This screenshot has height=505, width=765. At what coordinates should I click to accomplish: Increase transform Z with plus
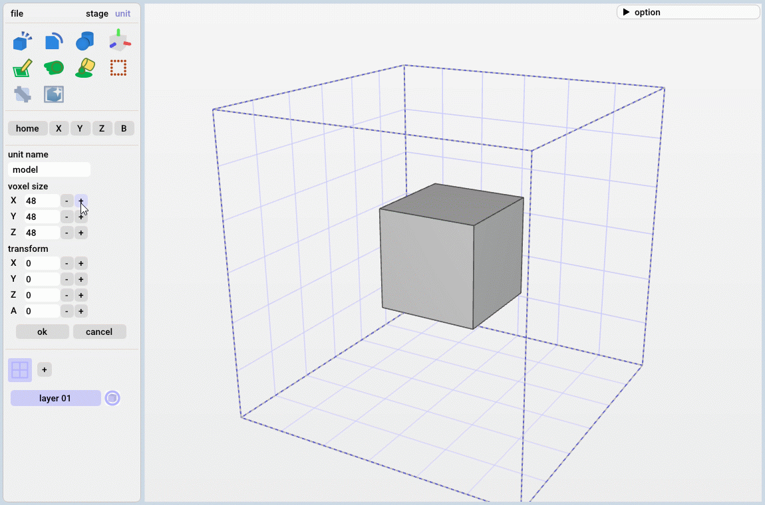tap(81, 296)
